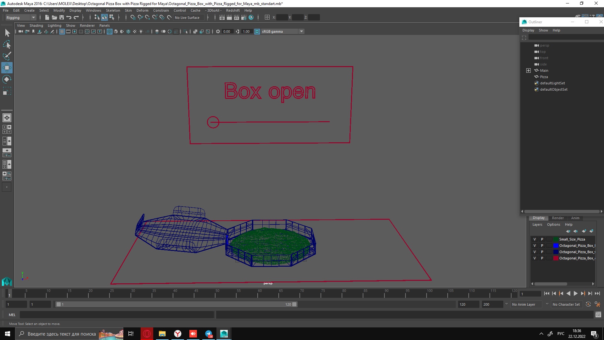This screenshot has width=604, height=340.
Task: Enable snap to grids
Action: pos(133,18)
